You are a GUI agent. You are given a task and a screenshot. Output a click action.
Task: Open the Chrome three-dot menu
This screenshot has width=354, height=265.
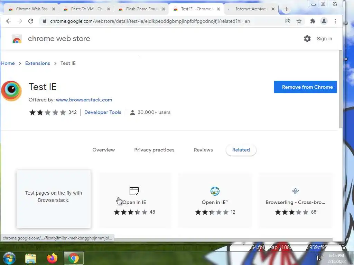[x=335, y=21]
